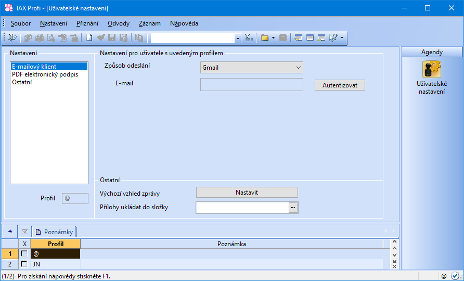
Task: Click the Poznámka column header
Action: tap(231, 244)
